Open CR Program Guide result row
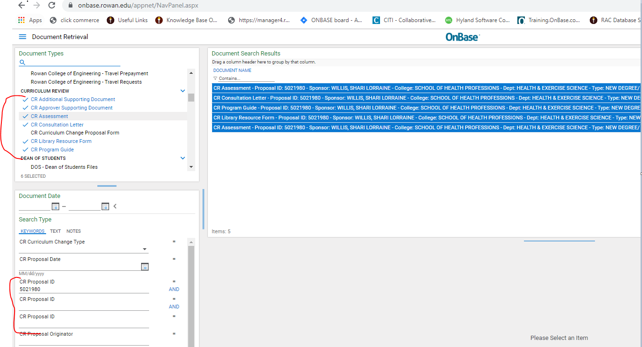Viewport: 642px width, 347px height. [x=426, y=108]
